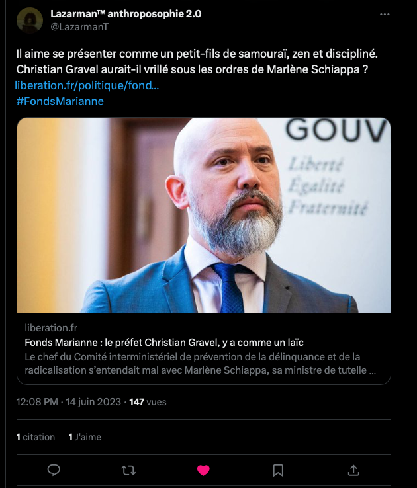The width and height of the screenshot is (417, 488).
Task: Open the 12:08 PM 14 juin 2023 timestamp
Action: click(69, 402)
